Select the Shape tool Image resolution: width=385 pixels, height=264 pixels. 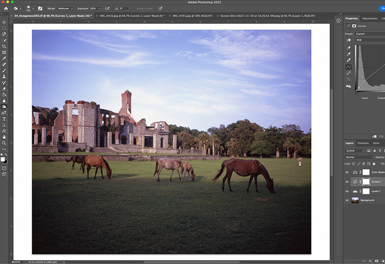(x=4, y=131)
